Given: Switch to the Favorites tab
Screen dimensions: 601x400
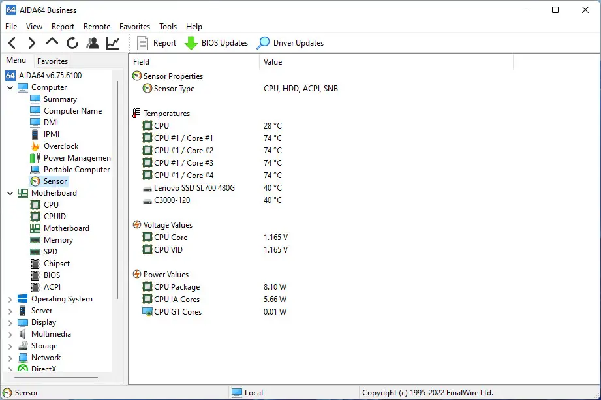Looking at the screenshot, I should tap(52, 61).
